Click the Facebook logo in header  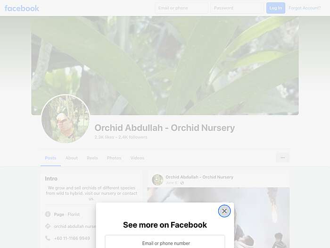(x=22, y=8)
